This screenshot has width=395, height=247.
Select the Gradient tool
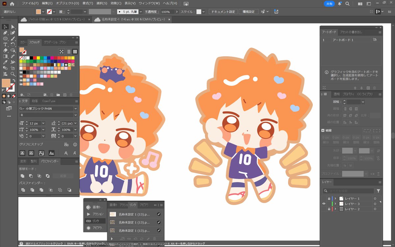[6, 56]
